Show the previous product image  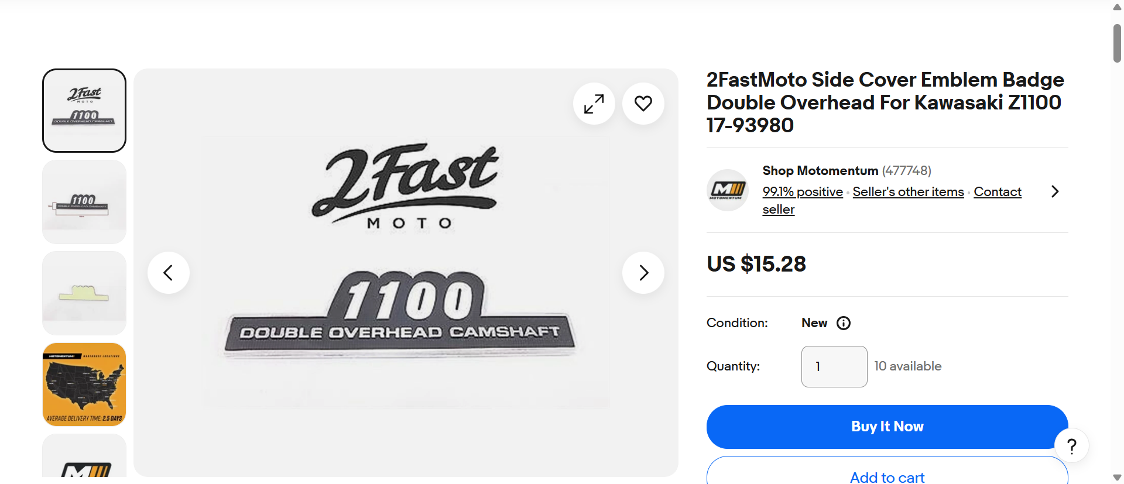pos(169,273)
